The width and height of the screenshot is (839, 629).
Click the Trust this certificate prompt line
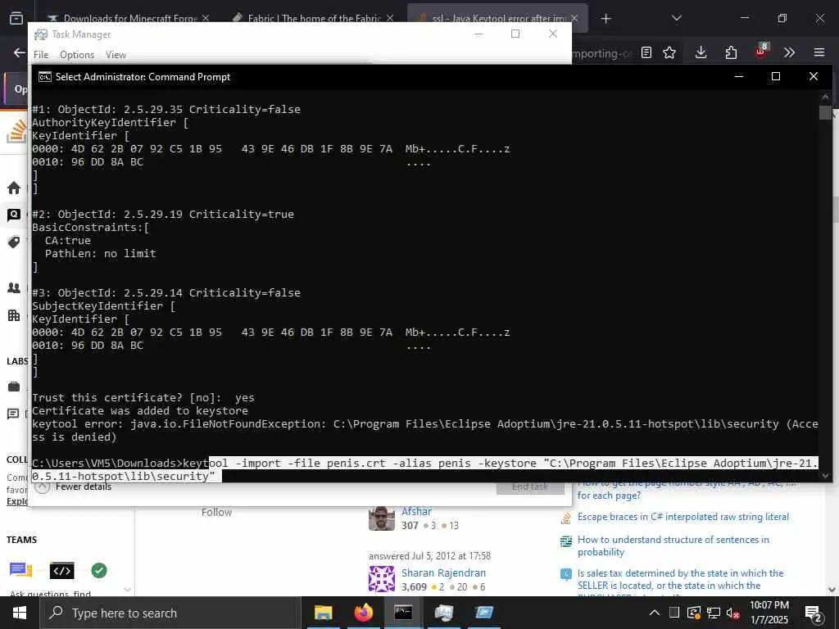[143, 397]
